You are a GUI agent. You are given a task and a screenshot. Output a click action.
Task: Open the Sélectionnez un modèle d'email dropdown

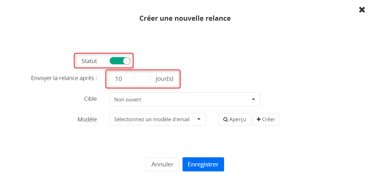[158, 119]
